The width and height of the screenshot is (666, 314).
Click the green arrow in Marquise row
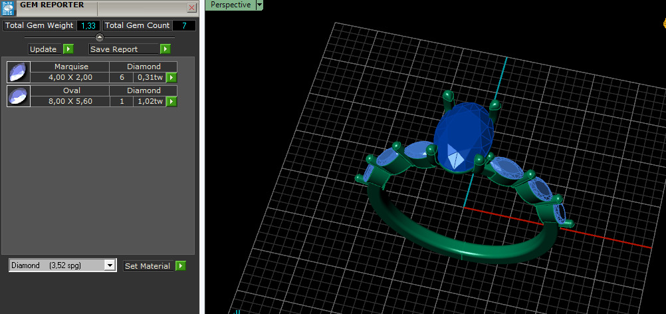[171, 77]
